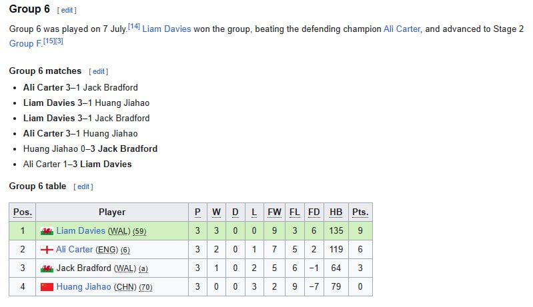Open the Ali Carter link in the intro paragraph

click(x=402, y=29)
